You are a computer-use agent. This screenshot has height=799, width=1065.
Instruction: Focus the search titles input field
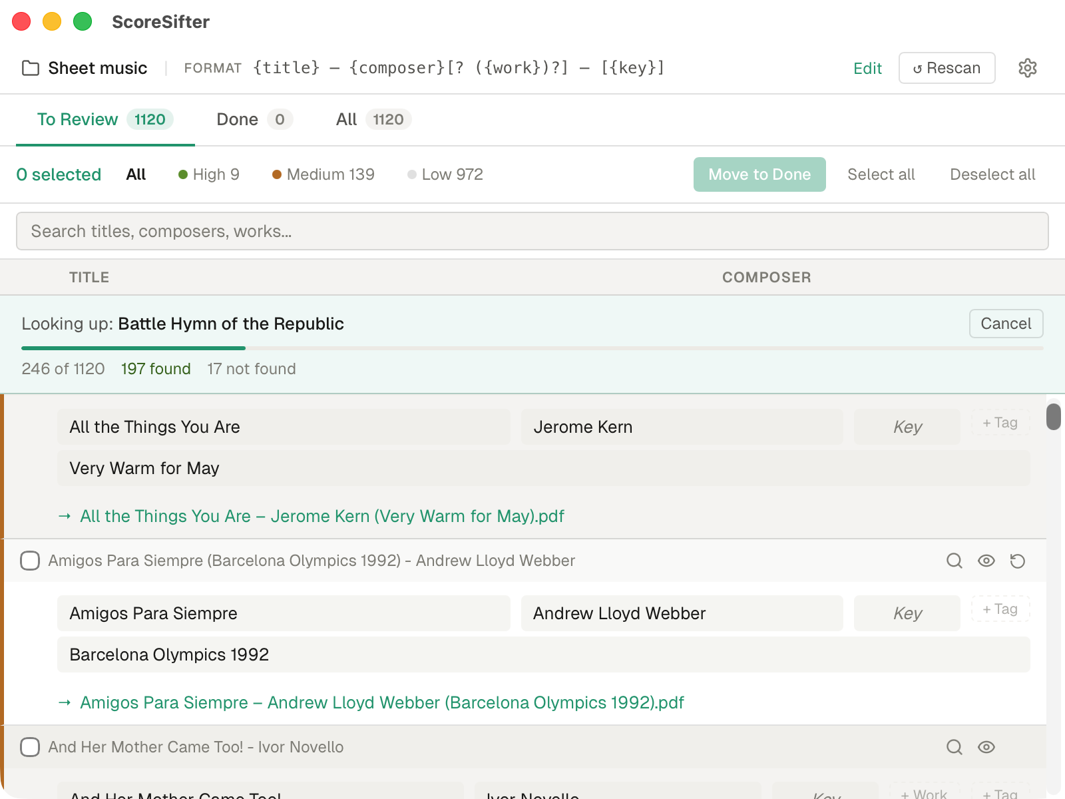click(x=532, y=231)
